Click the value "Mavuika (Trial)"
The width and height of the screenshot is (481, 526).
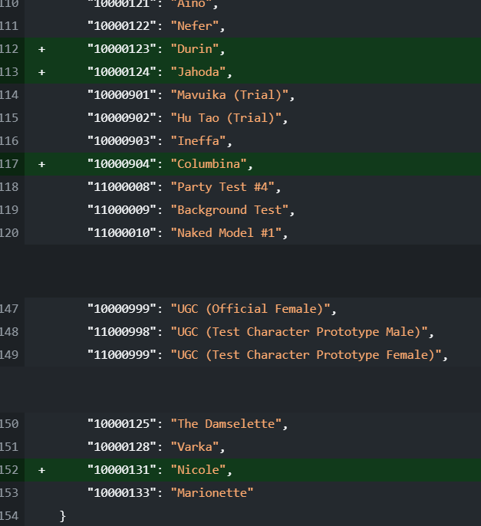pyautogui.click(x=229, y=95)
